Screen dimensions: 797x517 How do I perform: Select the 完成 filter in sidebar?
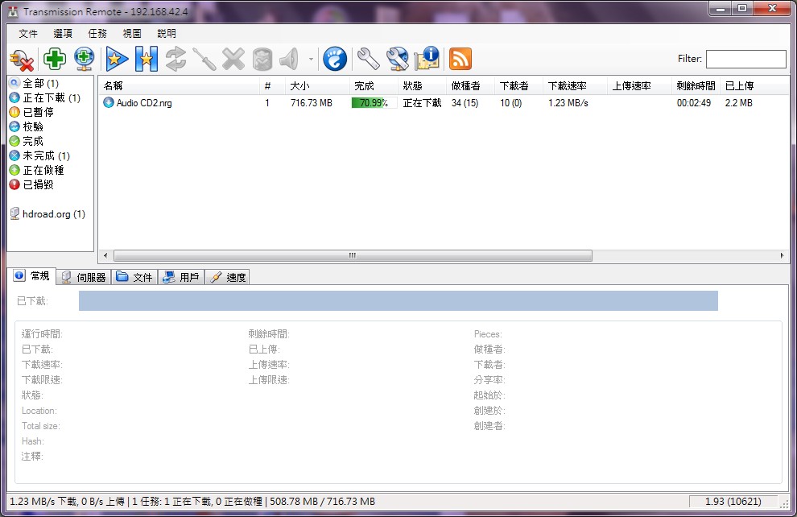coord(27,141)
